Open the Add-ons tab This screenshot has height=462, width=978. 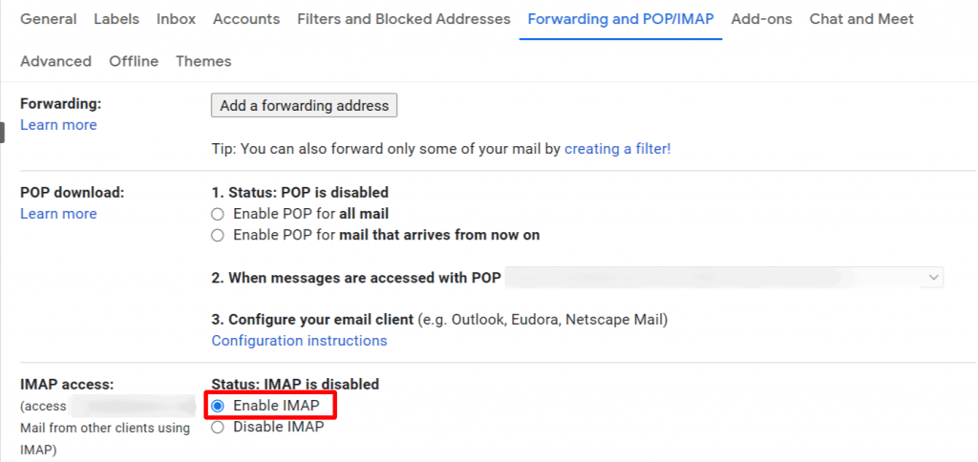pyautogui.click(x=761, y=19)
